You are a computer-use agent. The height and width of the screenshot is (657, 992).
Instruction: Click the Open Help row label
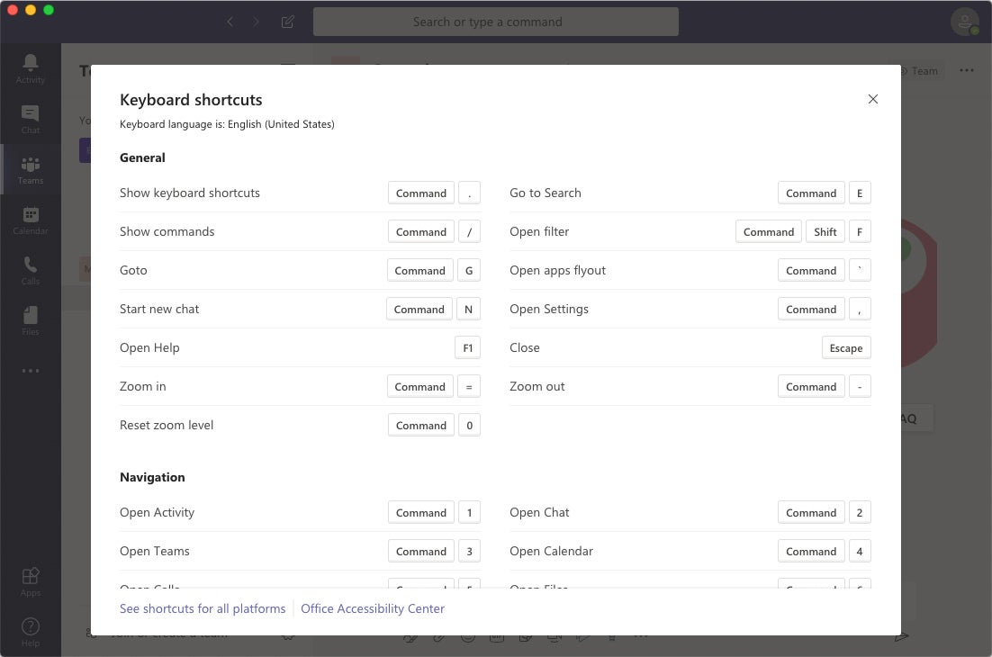(150, 347)
